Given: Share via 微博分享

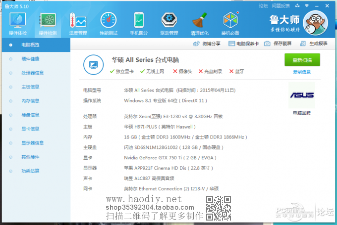Looking at the screenshot, I should point(207,44).
